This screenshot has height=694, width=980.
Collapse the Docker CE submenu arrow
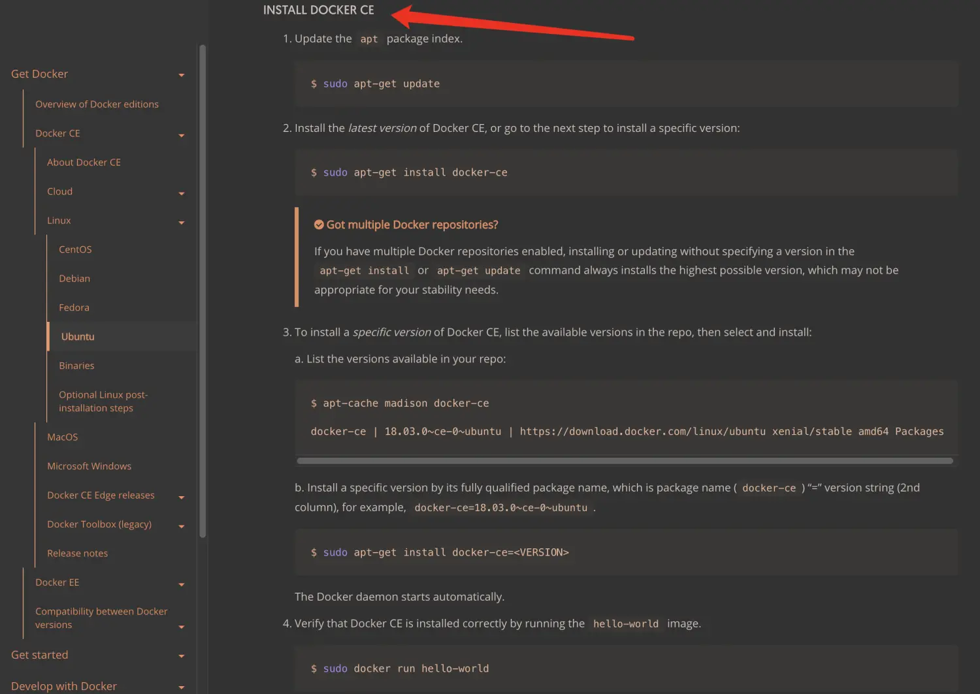point(182,136)
